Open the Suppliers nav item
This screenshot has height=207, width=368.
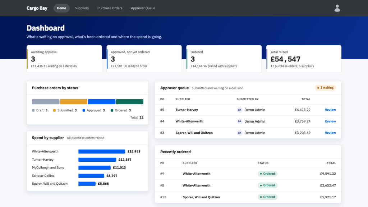pos(82,8)
